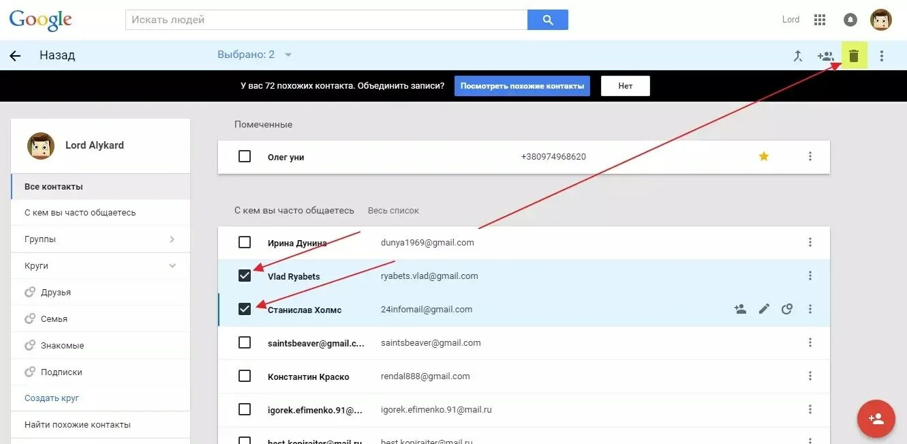Click the rendal888@gmail.com email

point(425,376)
